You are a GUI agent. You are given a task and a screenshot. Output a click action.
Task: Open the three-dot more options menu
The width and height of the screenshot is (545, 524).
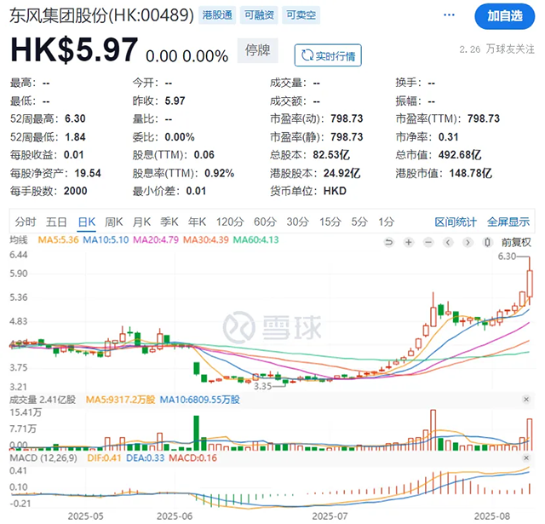tap(449, 15)
